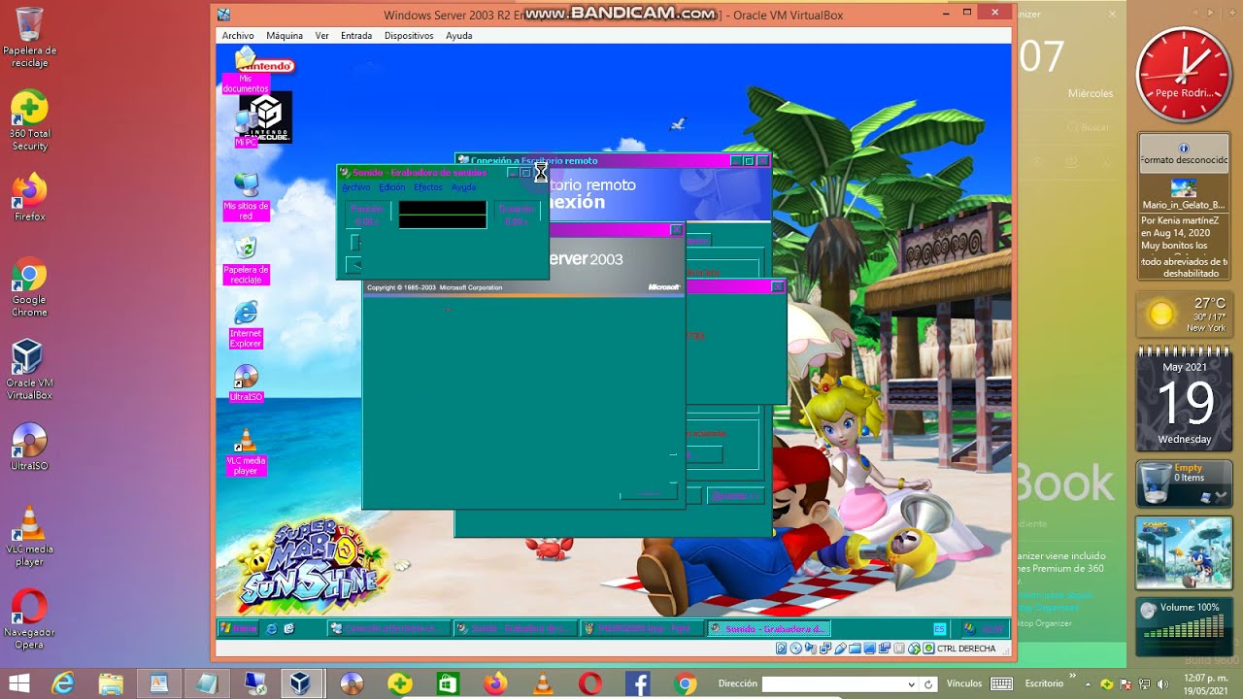Click guest quick launch Internet Explorer icon
This screenshot has width=1243, height=699.
click(x=272, y=629)
